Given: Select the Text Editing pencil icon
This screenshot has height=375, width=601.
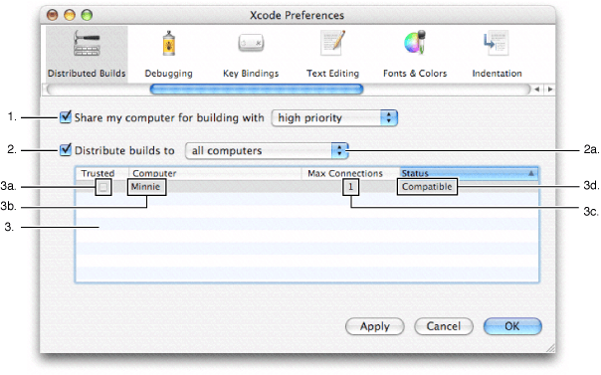Looking at the screenshot, I should tap(332, 43).
